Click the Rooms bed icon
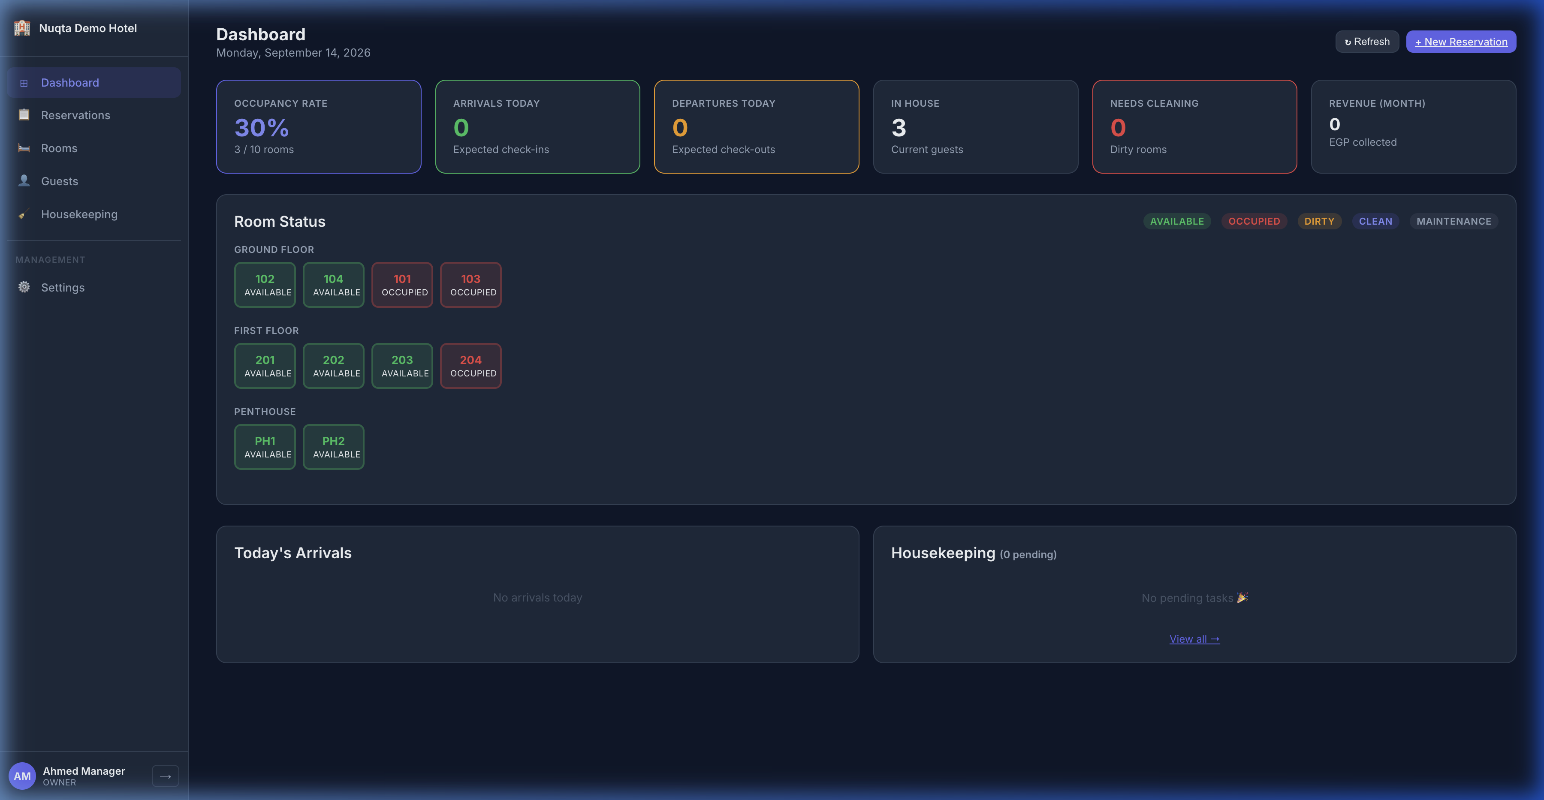Viewport: 1544px width, 800px height. [x=24, y=148]
